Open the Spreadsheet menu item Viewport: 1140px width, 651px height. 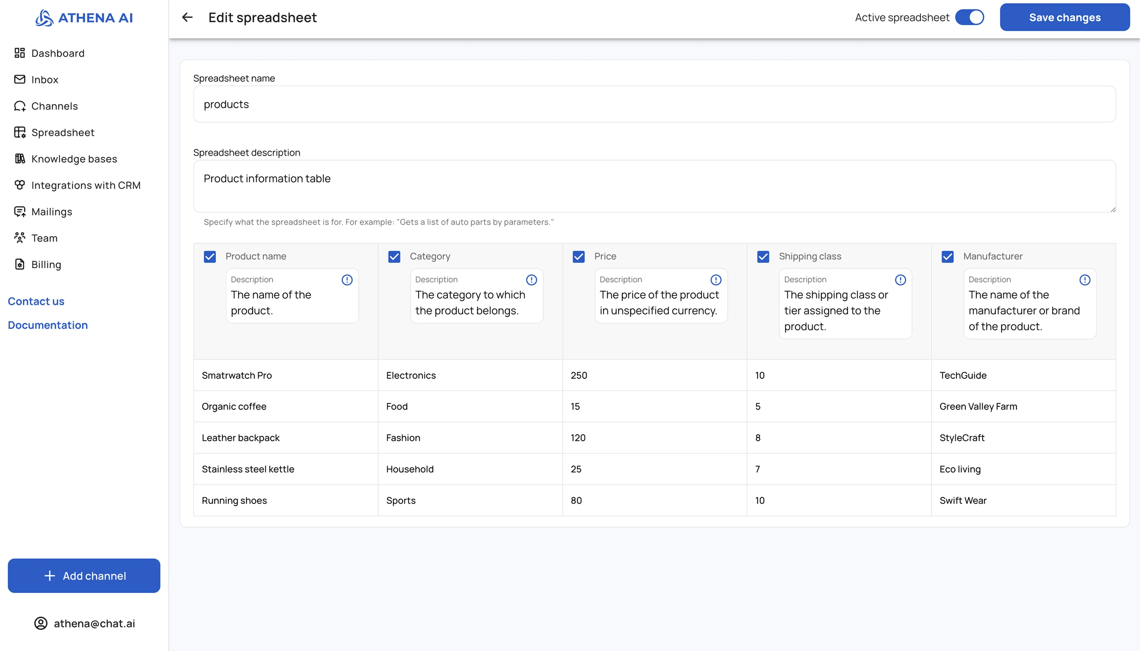[x=62, y=132]
